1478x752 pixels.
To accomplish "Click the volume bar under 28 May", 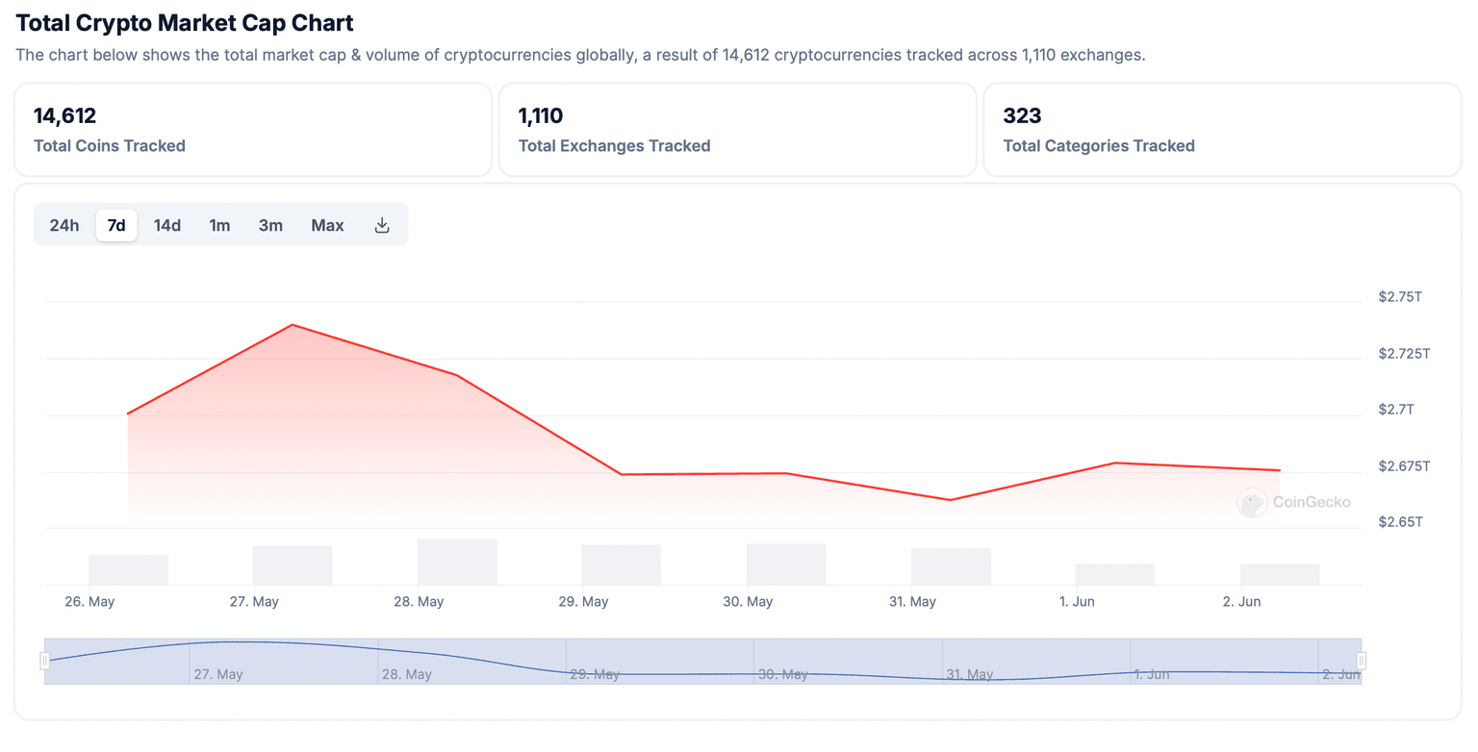I will tap(457, 560).
